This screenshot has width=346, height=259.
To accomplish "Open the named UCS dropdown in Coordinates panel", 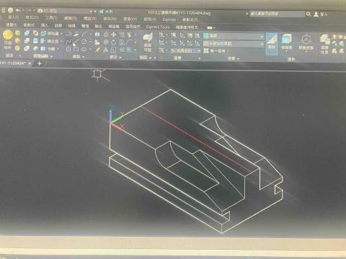I will click(186, 50).
